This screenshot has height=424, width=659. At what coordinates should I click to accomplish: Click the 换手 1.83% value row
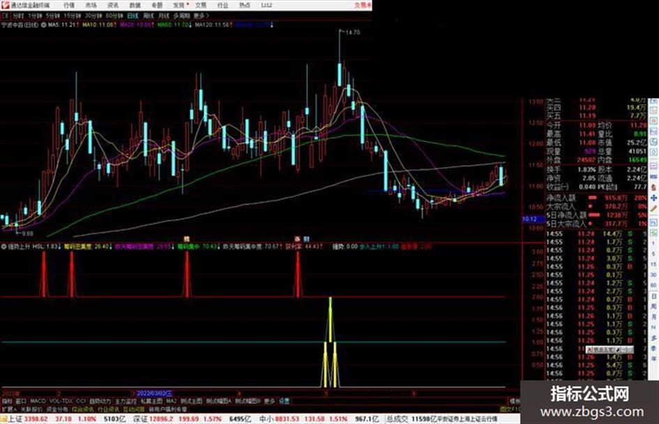pos(571,169)
